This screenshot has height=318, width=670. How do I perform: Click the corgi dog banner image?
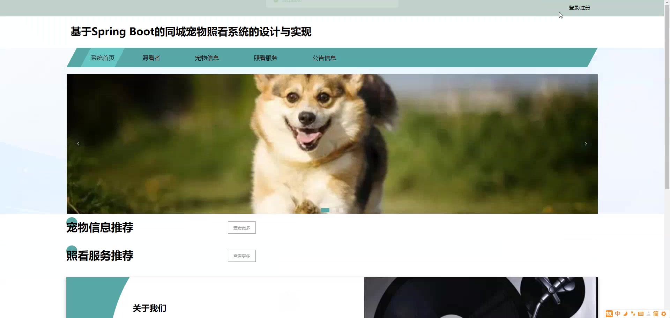(x=332, y=144)
